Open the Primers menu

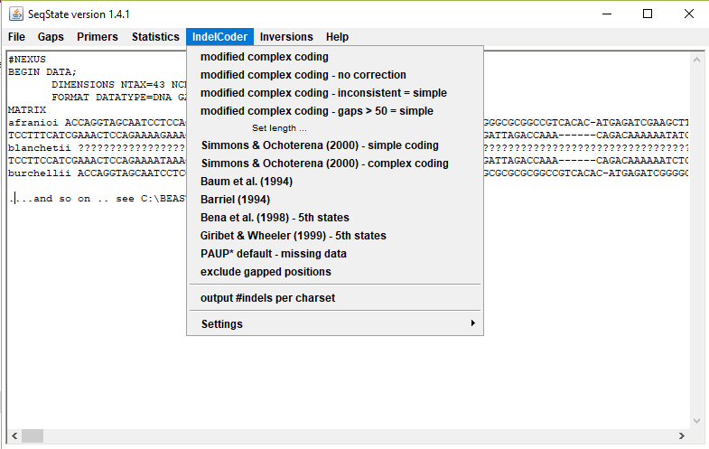pyautogui.click(x=98, y=37)
